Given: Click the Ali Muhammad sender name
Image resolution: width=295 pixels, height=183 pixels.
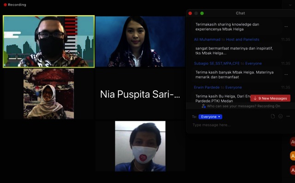Looking at the screenshot, I should click(x=207, y=40).
